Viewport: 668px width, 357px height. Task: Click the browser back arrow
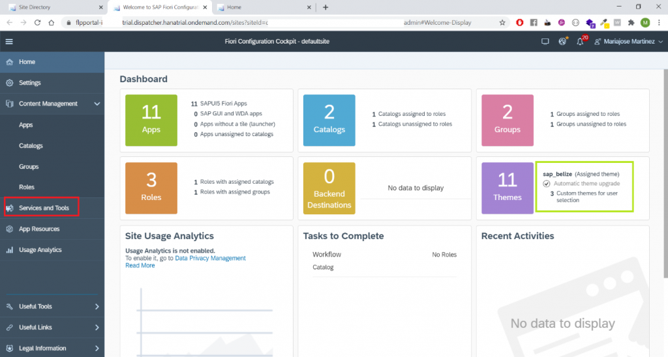(10, 23)
